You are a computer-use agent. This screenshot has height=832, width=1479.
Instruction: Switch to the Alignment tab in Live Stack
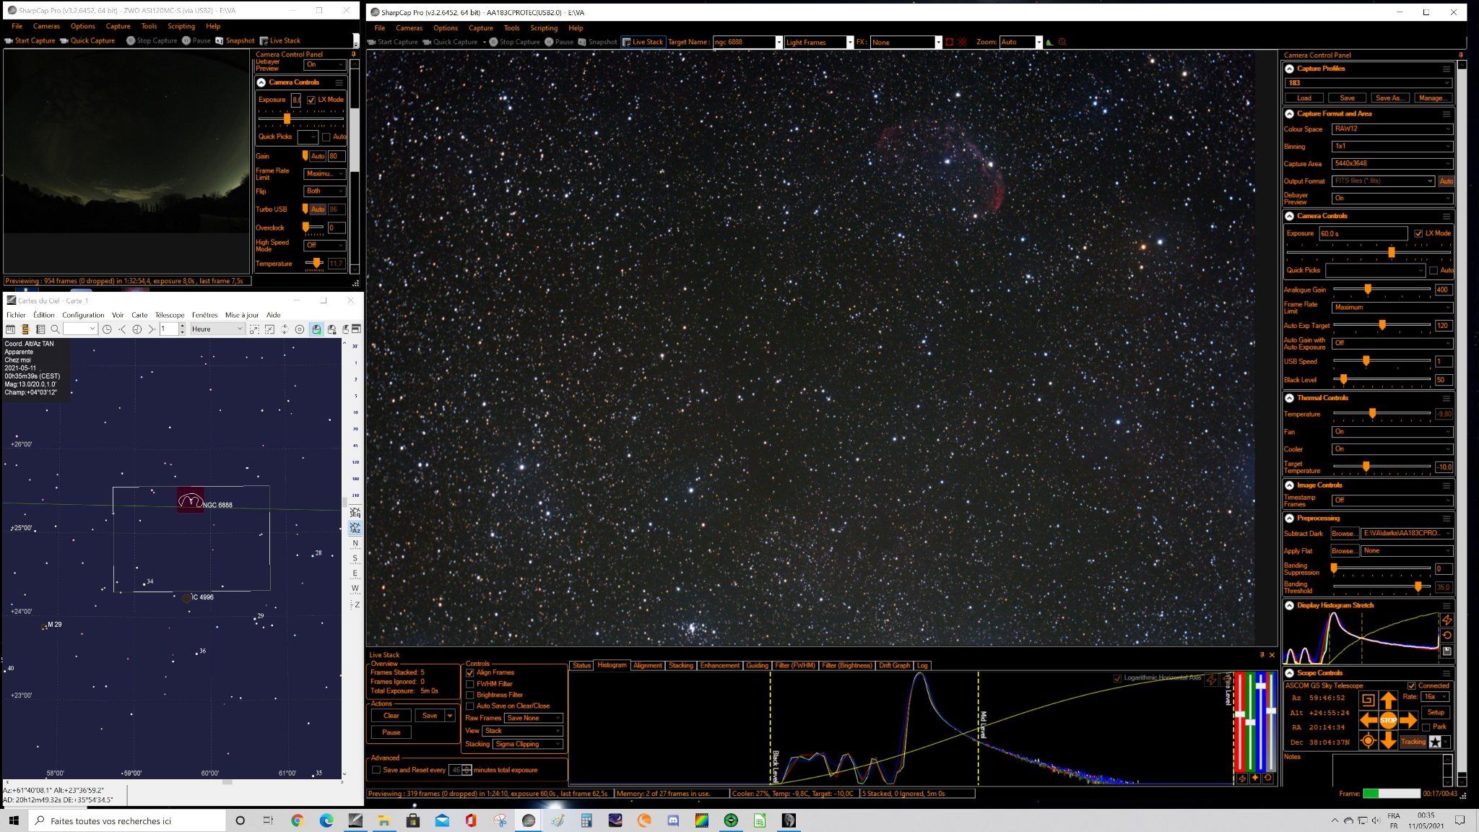[647, 665]
